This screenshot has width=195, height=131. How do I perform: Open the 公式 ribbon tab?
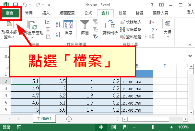pos(88,13)
